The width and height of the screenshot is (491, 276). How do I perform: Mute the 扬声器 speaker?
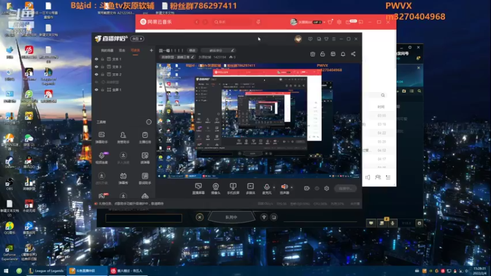[284, 189]
